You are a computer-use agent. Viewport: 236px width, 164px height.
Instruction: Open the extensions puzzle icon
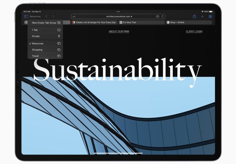click(x=157, y=17)
